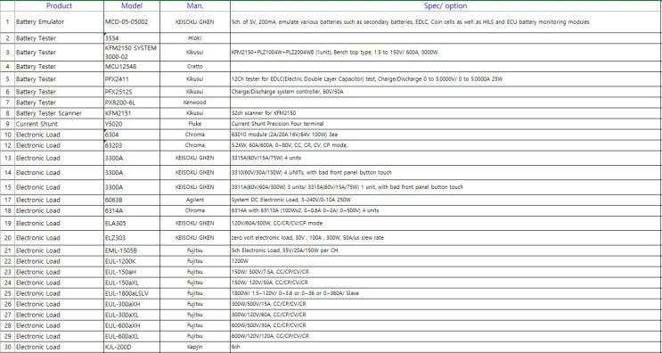The image size is (662, 353).
Task: Click model cell 'KFM2151'
Action: pyautogui.click(x=132, y=113)
